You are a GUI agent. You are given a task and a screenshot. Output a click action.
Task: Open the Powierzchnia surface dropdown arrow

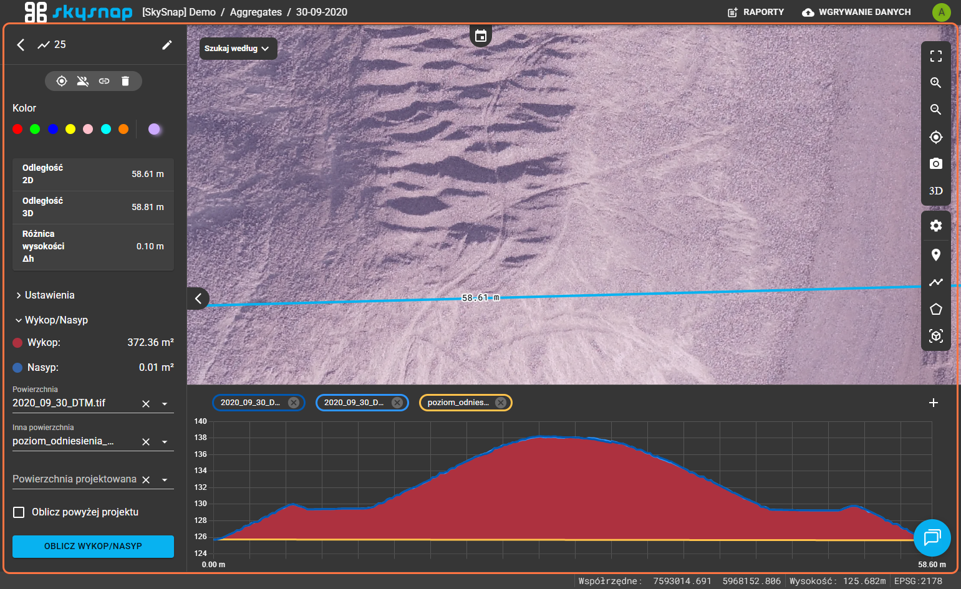click(165, 404)
